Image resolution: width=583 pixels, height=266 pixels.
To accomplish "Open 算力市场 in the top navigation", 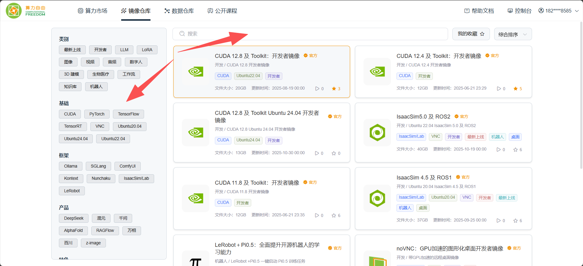I will pyautogui.click(x=92, y=11).
